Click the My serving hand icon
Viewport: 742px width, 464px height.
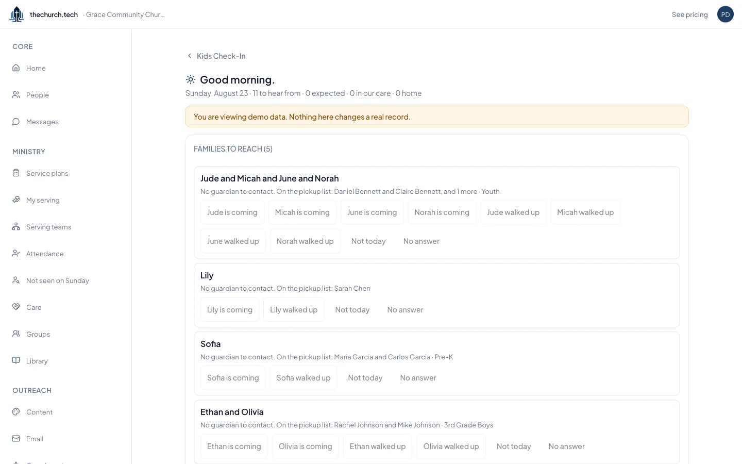point(16,200)
